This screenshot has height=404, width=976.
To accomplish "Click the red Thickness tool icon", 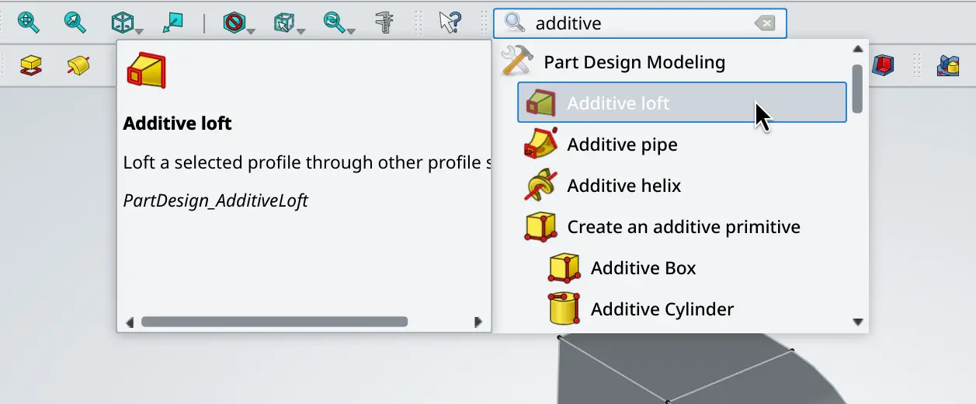I will (x=883, y=65).
